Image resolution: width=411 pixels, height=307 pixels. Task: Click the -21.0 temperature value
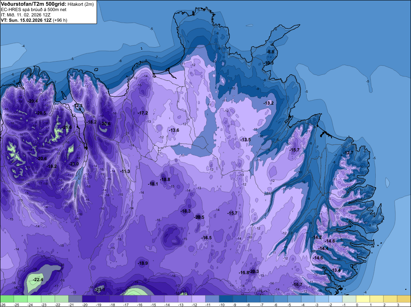coord(74,164)
